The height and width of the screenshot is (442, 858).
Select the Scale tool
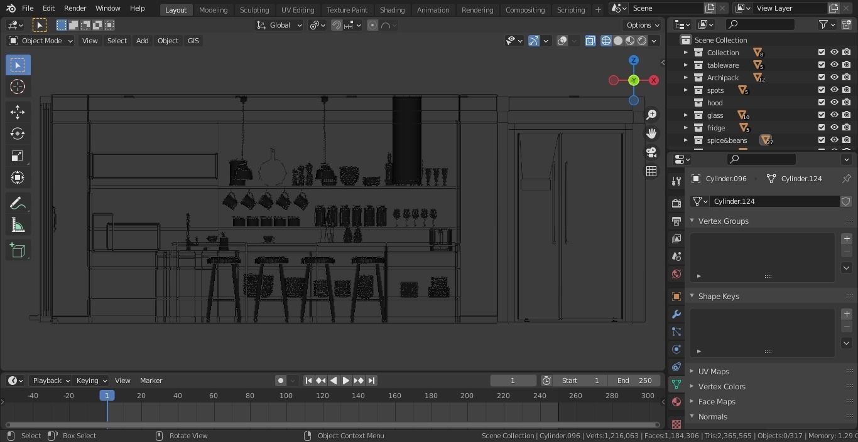click(x=18, y=155)
